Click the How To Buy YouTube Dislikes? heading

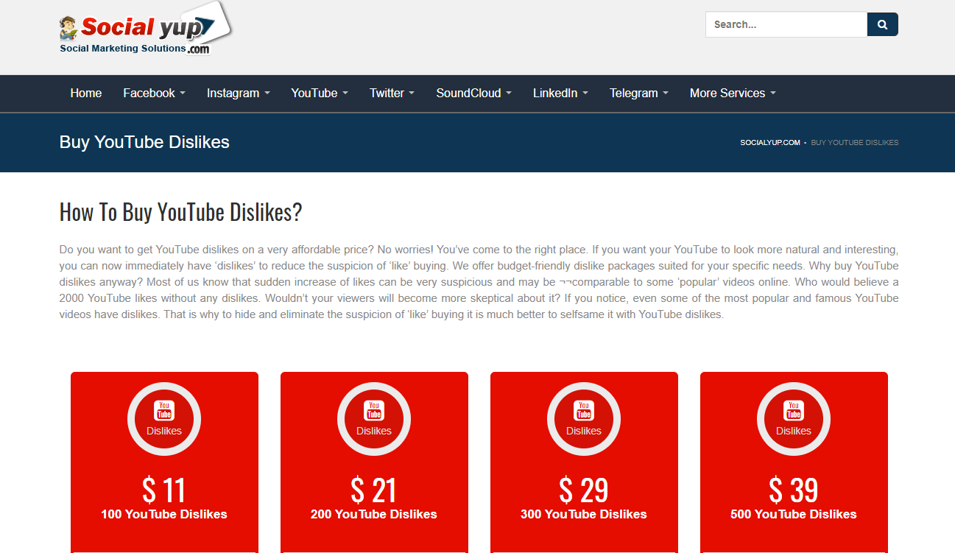[x=181, y=213]
